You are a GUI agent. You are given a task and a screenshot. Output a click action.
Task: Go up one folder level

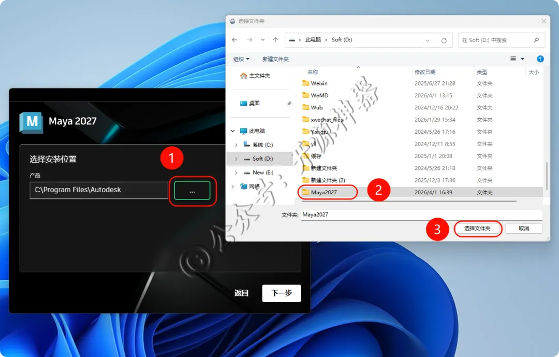click(x=275, y=40)
